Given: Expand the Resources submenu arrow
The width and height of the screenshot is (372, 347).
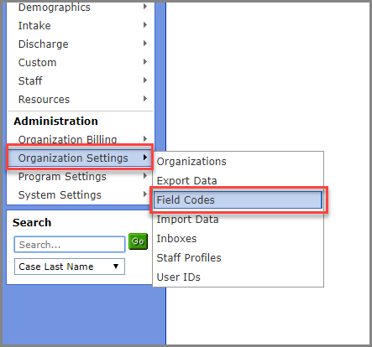Looking at the screenshot, I should (145, 99).
